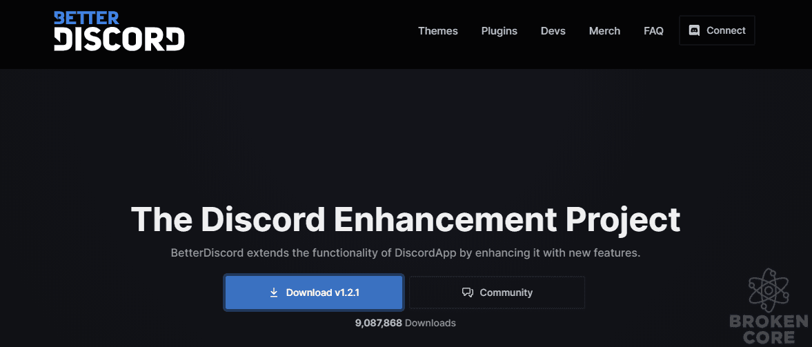Click the chat bubbles Community icon
Viewport: 812px width, 347px height.
pos(468,293)
